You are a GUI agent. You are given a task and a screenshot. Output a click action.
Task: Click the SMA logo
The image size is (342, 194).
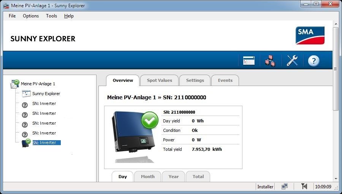[310, 35]
